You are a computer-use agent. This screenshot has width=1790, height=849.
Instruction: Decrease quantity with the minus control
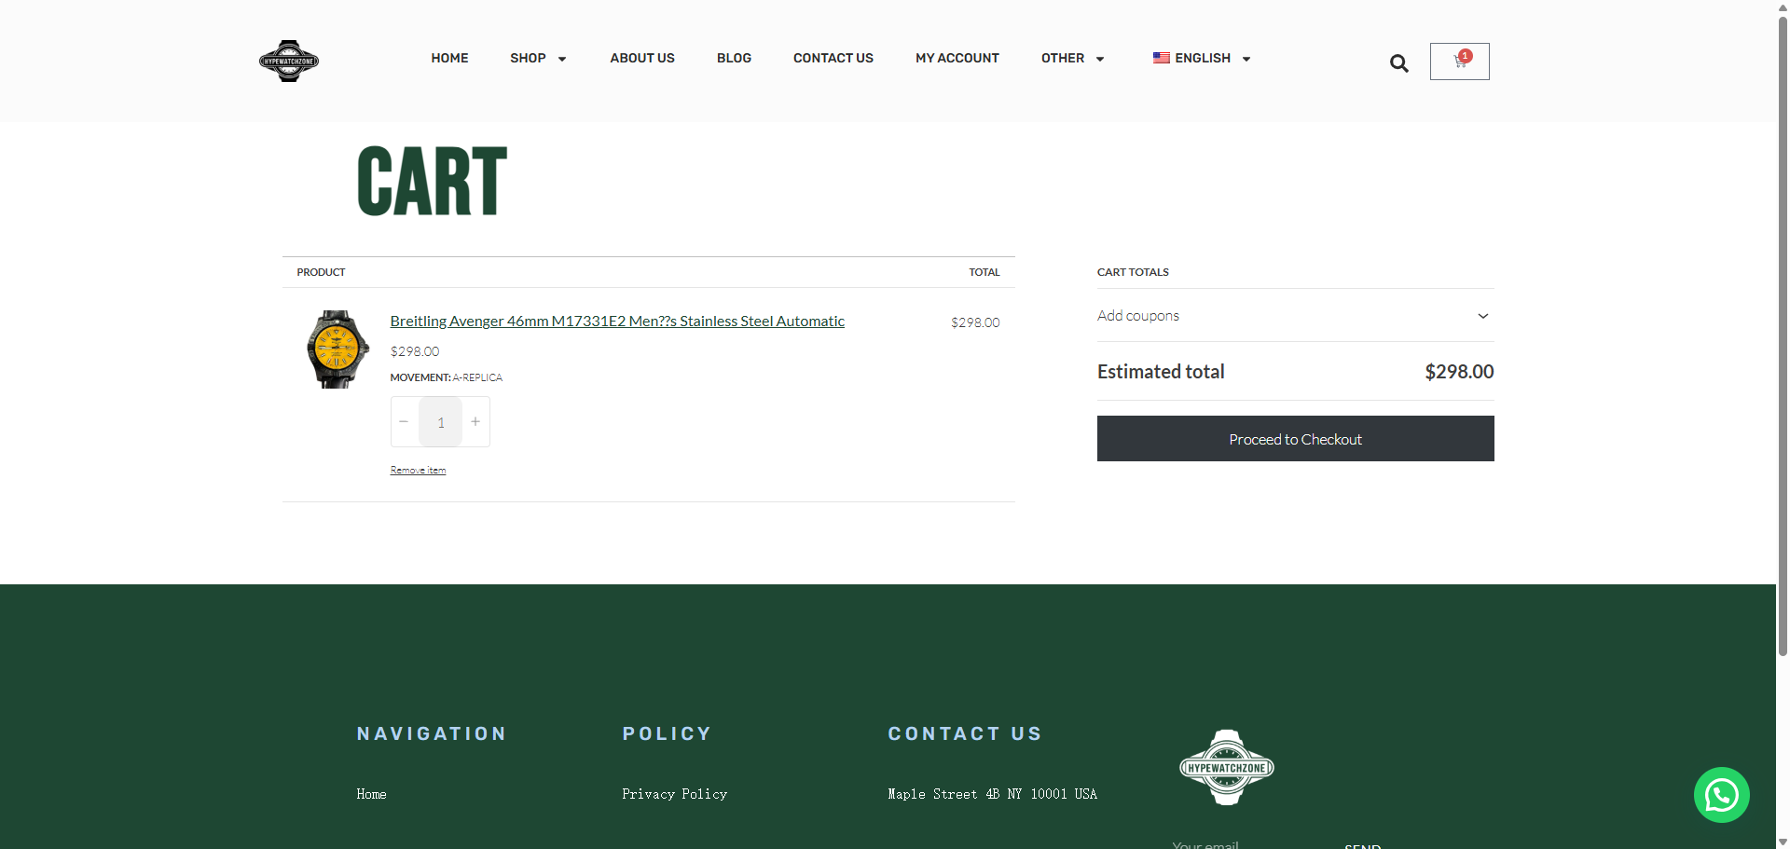403,421
